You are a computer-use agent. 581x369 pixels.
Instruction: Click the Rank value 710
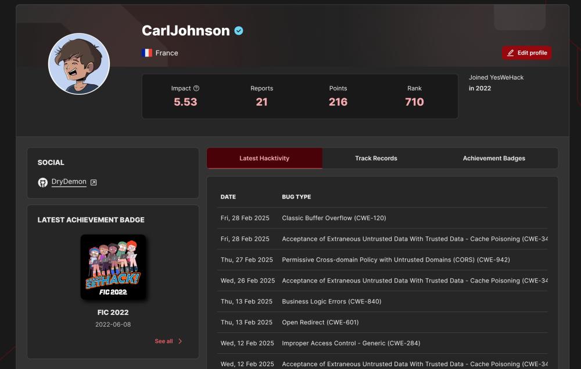point(414,102)
